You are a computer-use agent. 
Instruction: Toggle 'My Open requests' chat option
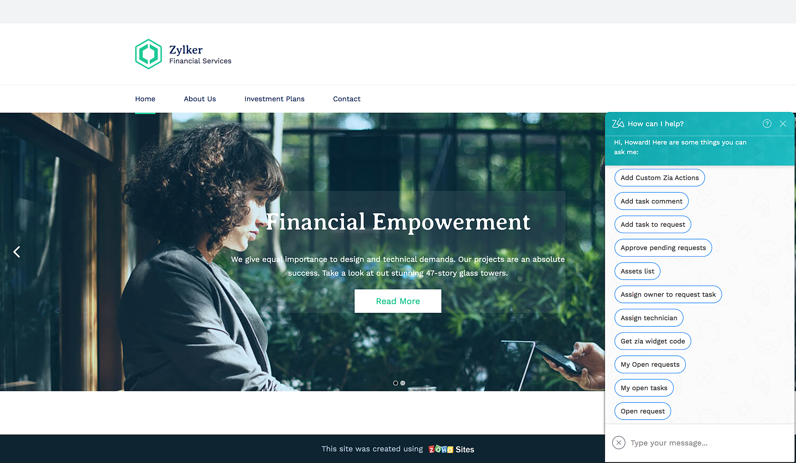[650, 364]
